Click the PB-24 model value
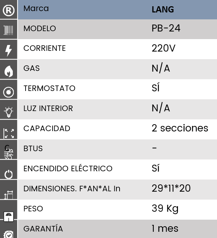Screen dimensions: 217x238 [x=166, y=28]
